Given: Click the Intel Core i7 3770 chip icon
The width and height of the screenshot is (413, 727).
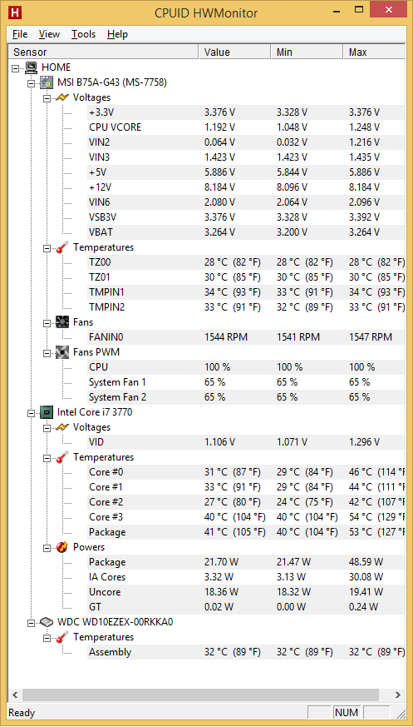Looking at the screenshot, I should pos(47,412).
